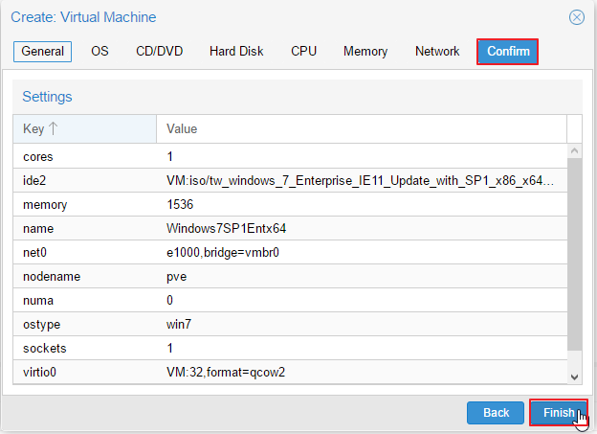Select the virtio0 qcow2 row
The height and width of the screenshot is (434, 597).
(290, 372)
